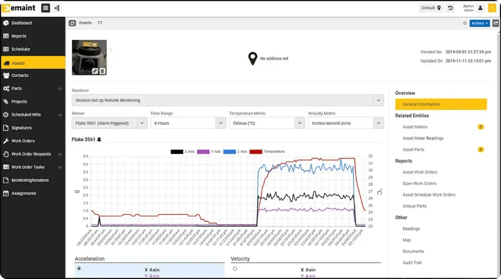
Task: Toggle Z Axis series in chart legend
Action: 235,152
